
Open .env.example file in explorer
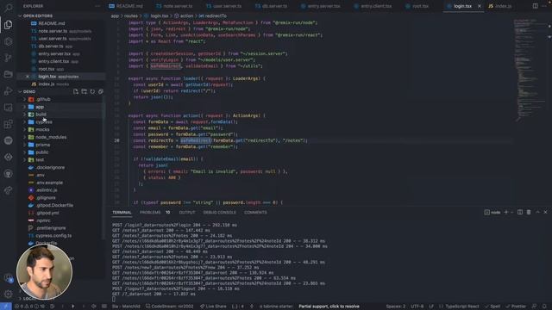click(49, 183)
